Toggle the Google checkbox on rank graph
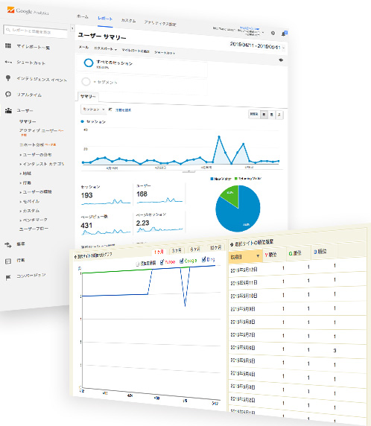Image resolution: width=371 pixels, height=426 pixels. (x=182, y=261)
